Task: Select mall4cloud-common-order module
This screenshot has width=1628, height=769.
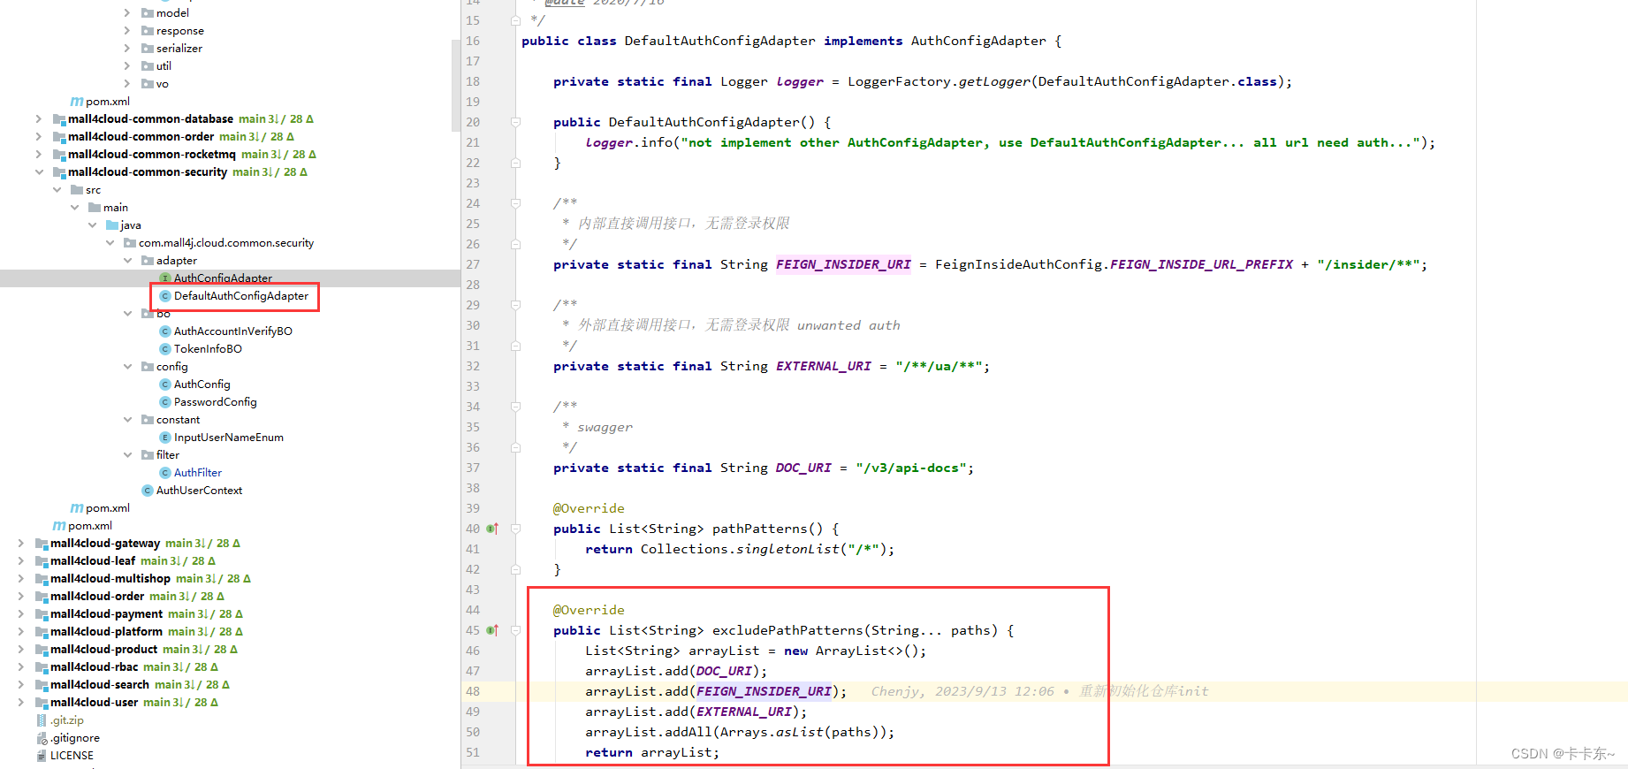Action: pos(141,137)
